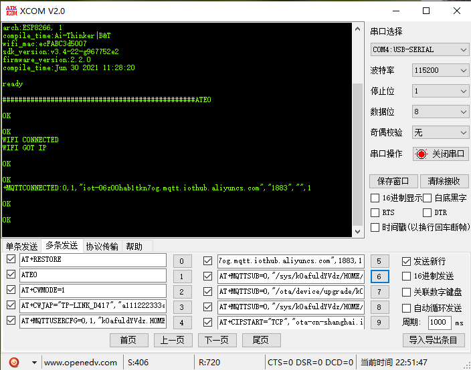471x370 pixels.
Task: Open the parity dropdown showing 无
Action: (440, 132)
